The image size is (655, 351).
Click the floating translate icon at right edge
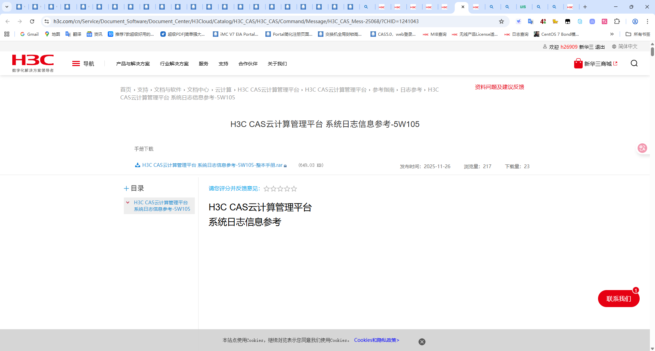click(642, 148)
